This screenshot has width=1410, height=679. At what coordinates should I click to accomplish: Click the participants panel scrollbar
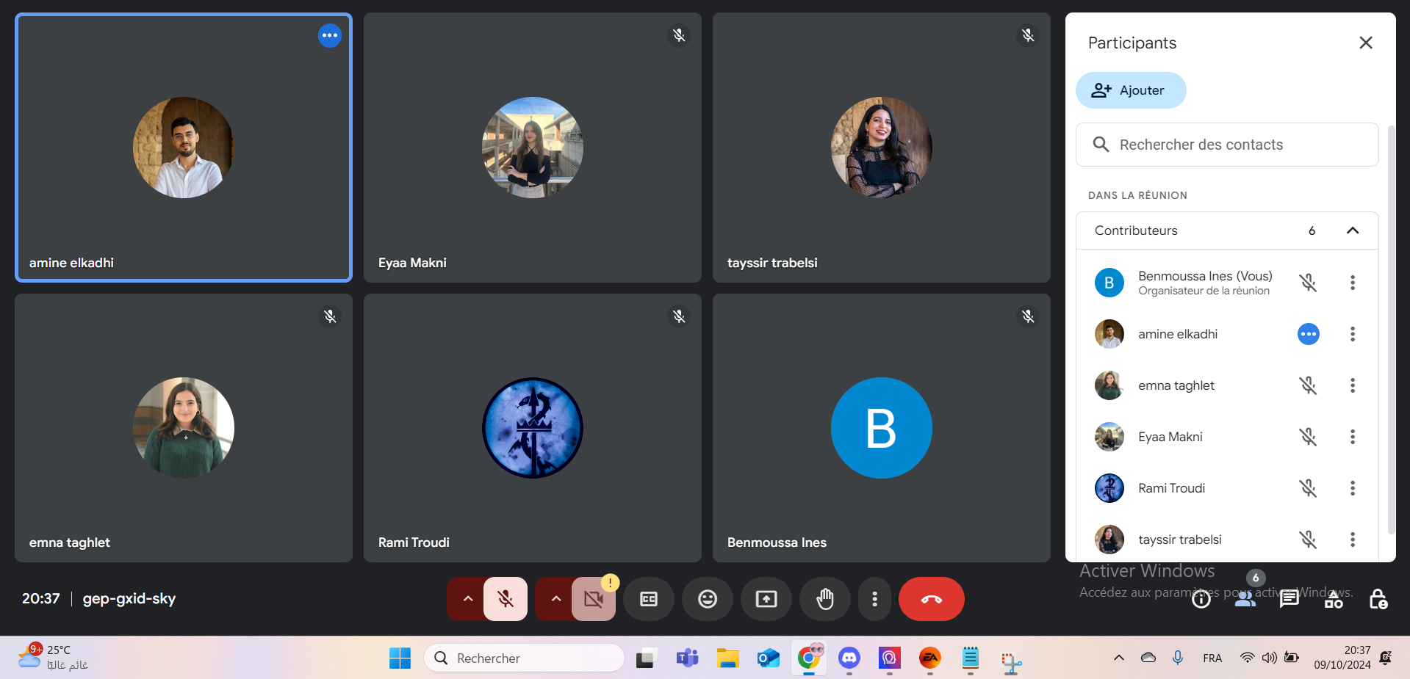coord(1390,330)
